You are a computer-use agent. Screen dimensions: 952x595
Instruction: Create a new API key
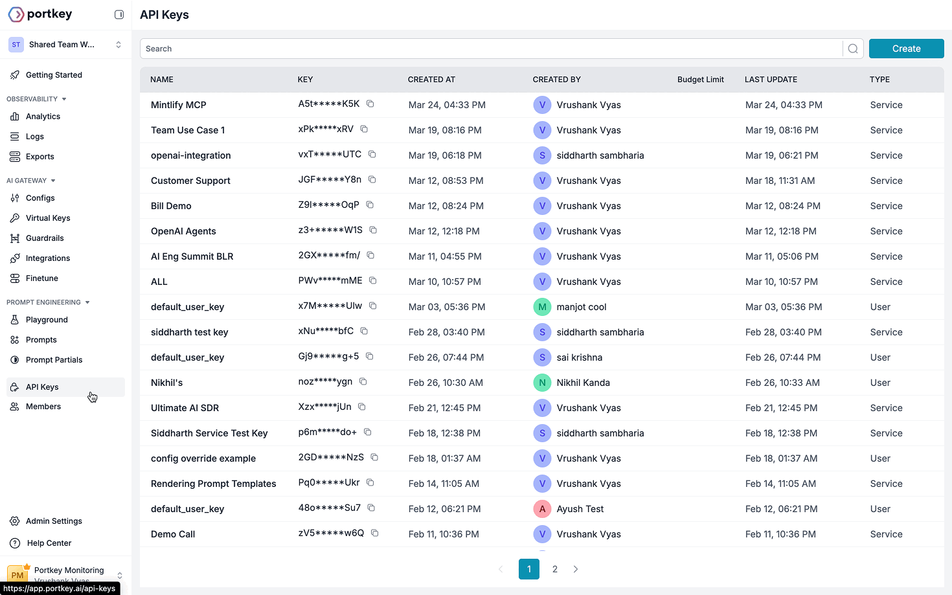(x=906, y=49)
